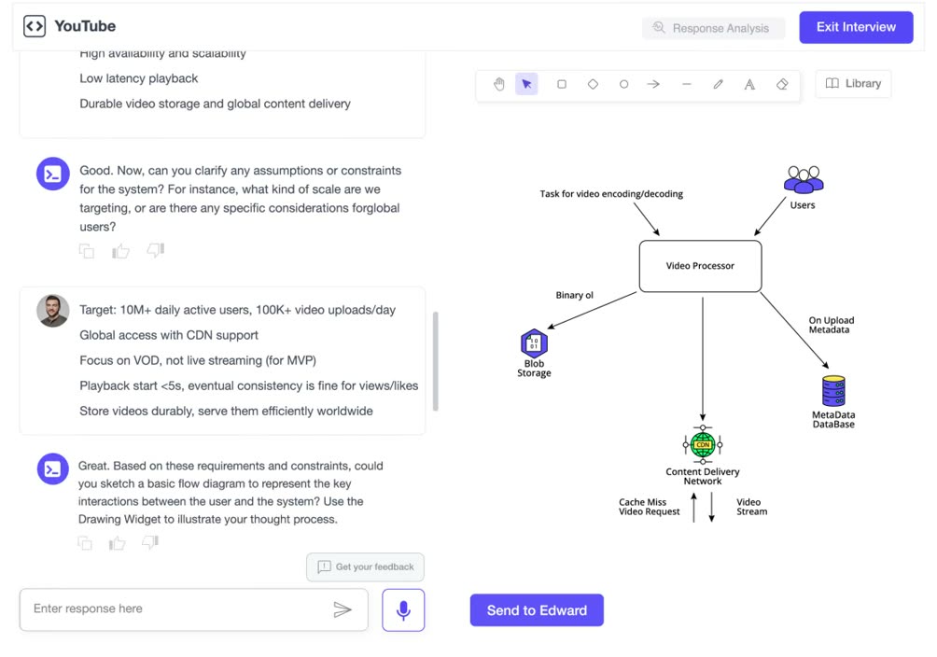Screen dimensions: 937x657
Task: Thumbs up the flow diagram request message
Action: point(118,543)
